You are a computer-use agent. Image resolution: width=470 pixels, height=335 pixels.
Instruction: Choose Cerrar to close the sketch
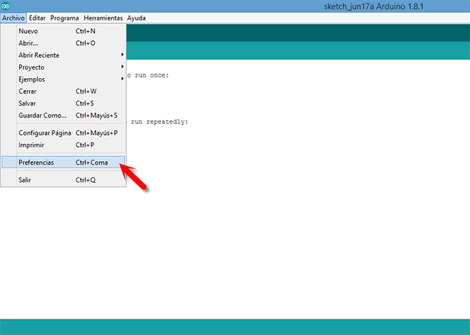click(x=63, y=91)
